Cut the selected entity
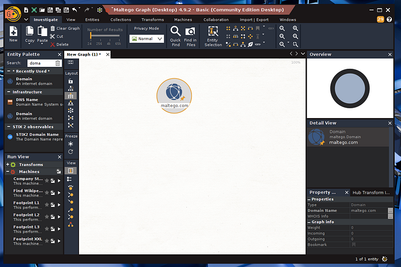 click(x=57, y=37)
